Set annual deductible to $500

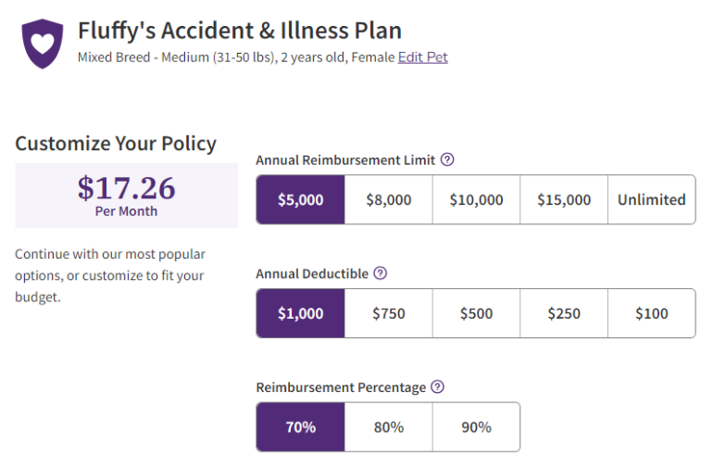pos(476,313)
